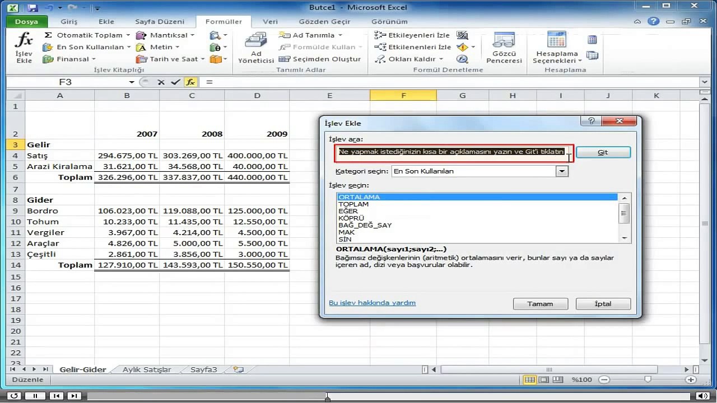Select KÖPRÜ in function list
Screen dimensions: 717x403
point(477,218)
